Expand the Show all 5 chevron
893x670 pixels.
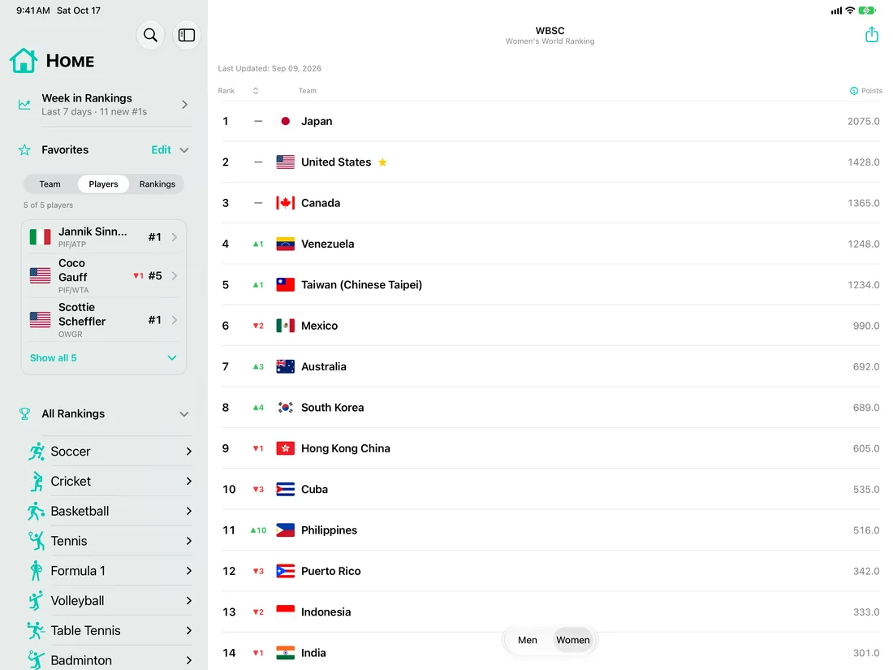click(x=172, y=358)
